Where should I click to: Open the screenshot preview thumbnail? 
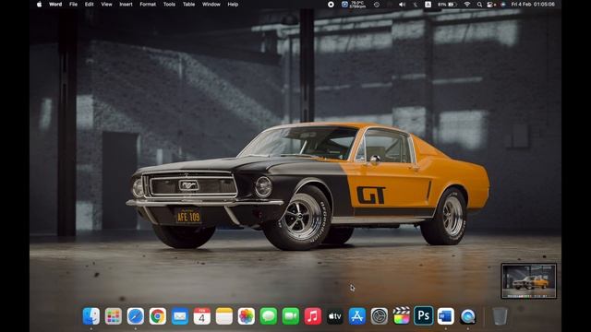coord(529,281)
